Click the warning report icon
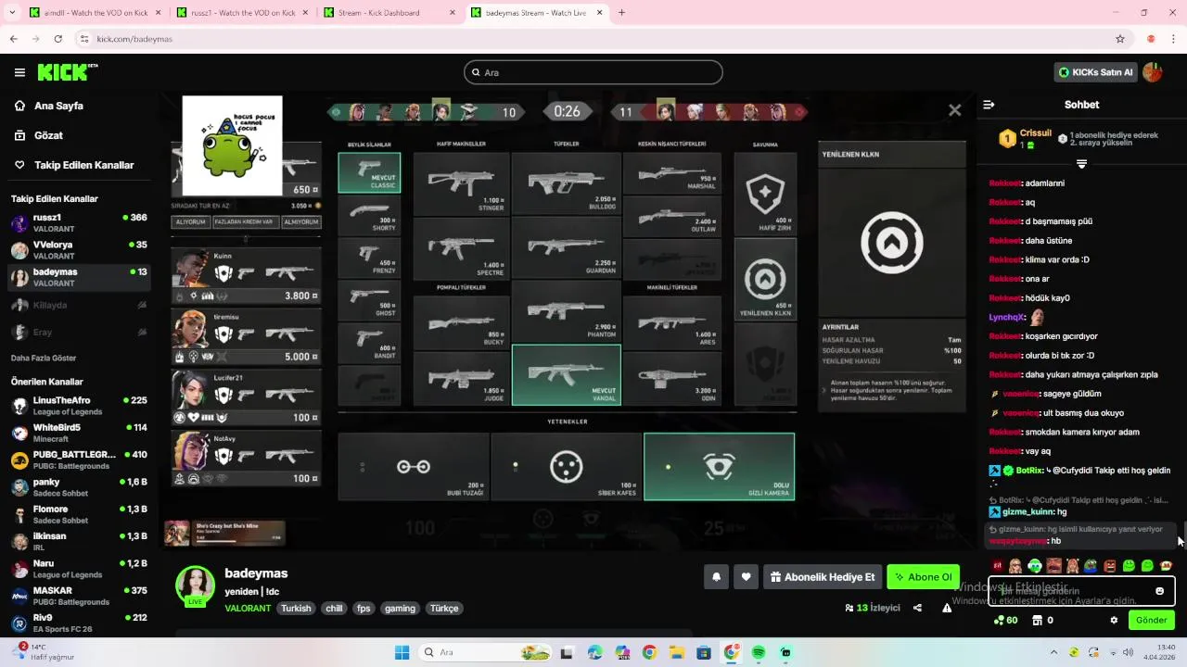 [x=947, y=608]
